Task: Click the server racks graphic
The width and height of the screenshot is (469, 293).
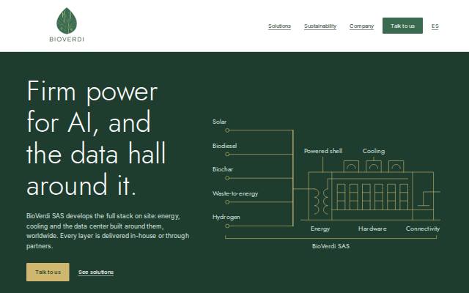Action: pos(372,197)
